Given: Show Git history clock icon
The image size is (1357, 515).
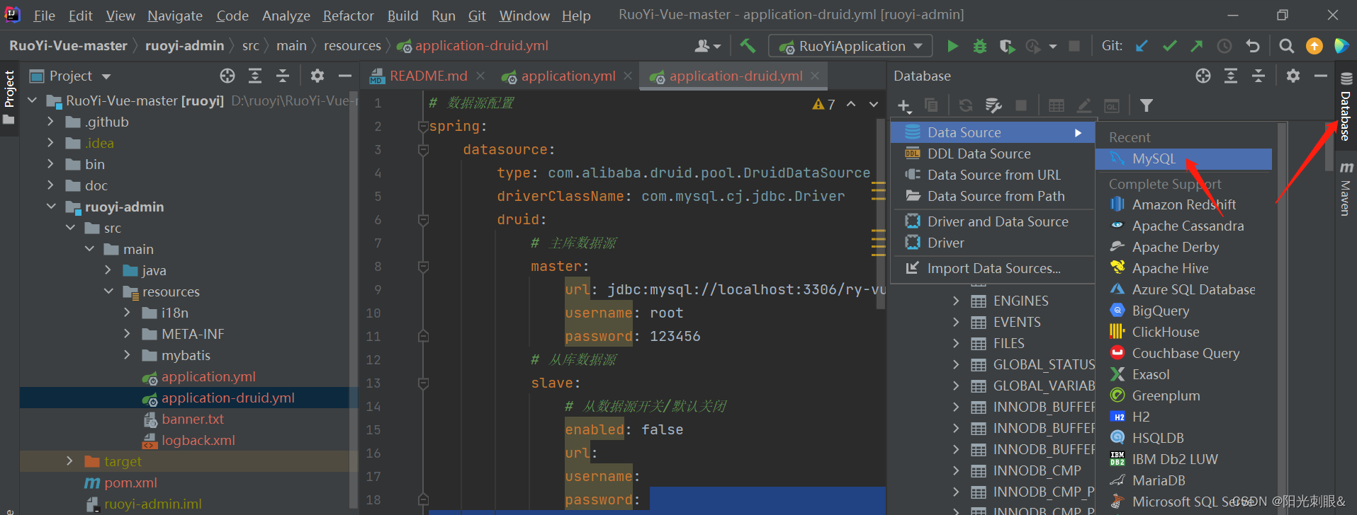Looking at the screenshot, I should coord(1224,46).
